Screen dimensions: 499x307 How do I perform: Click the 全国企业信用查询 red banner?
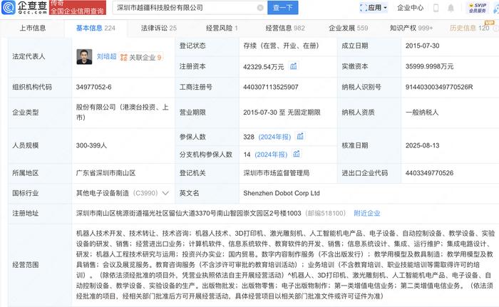pos(77,8)
